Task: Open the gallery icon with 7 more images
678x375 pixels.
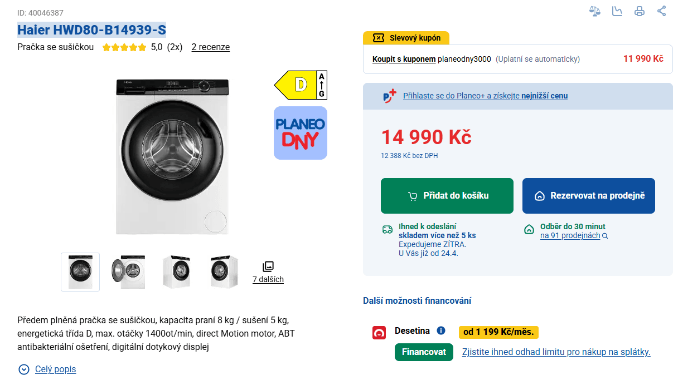Action: pyautogui.click(x=268, y=272)
